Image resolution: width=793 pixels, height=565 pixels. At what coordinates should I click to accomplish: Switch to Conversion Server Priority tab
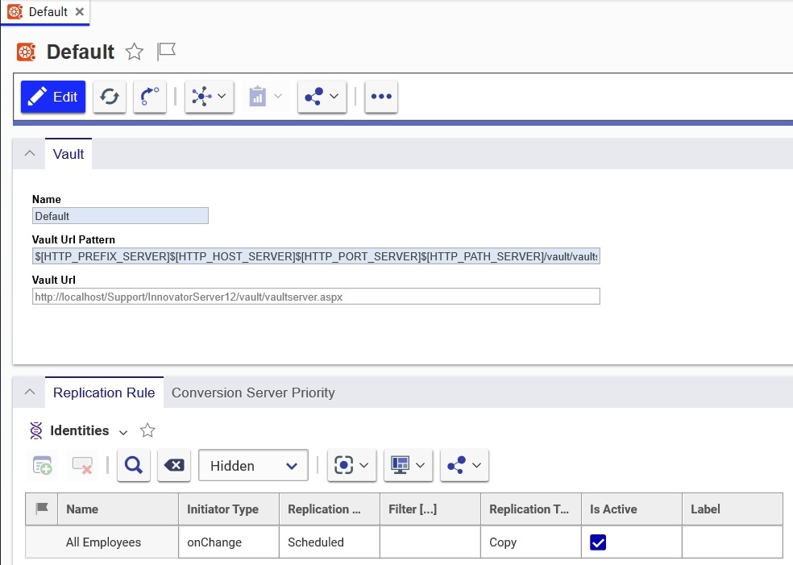coord(253,393)
